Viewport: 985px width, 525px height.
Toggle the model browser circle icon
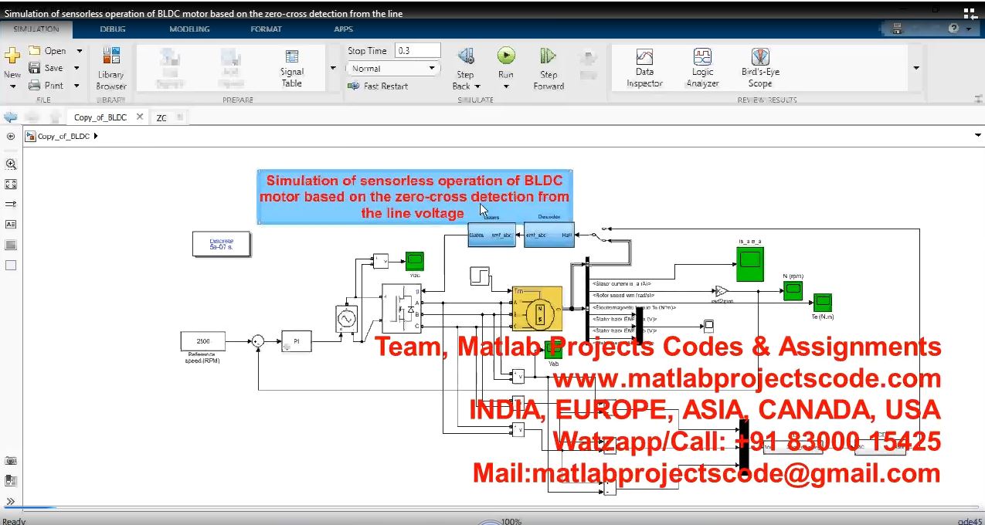(x=11, y=137)
